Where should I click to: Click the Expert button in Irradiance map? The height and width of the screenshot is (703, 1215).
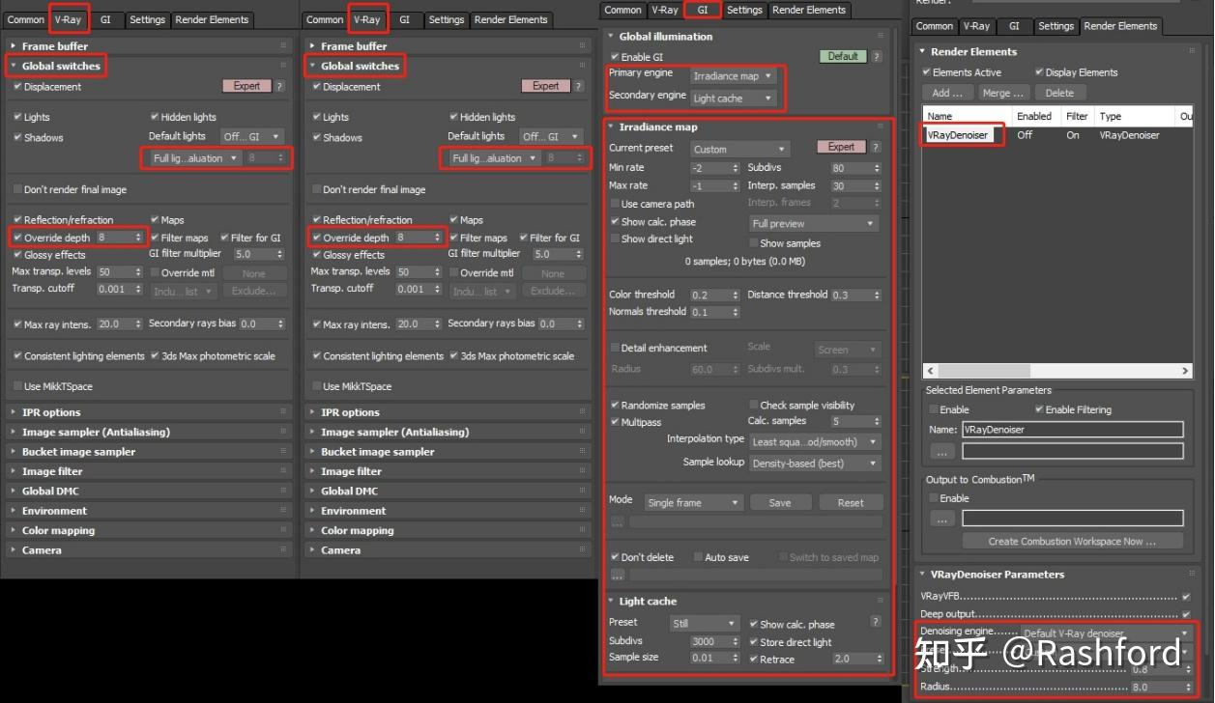coord(841,148)
